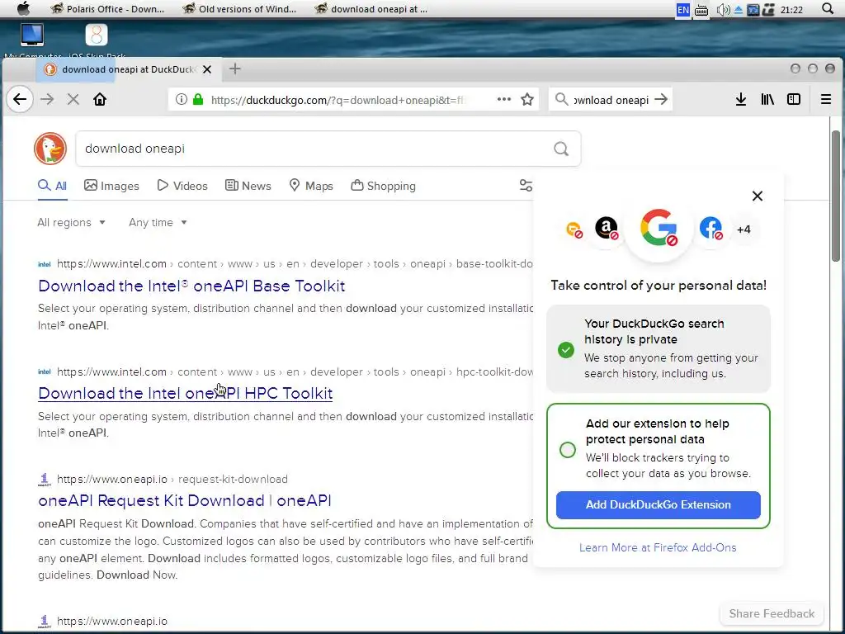Switch to the Shopping tab
The width and height of the screenshot is (845, 634).
tap(383, 186)
